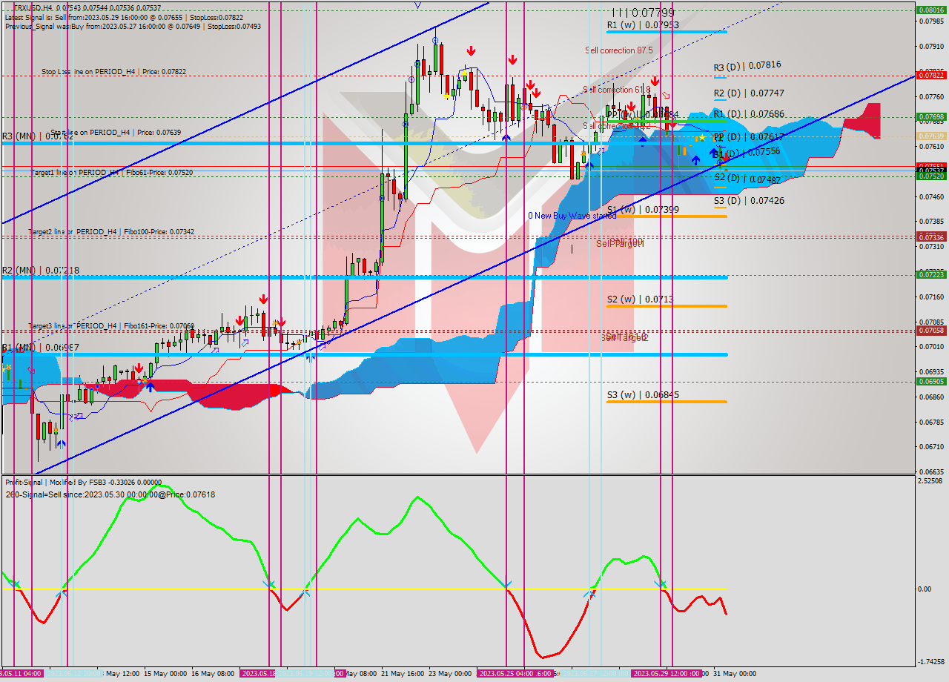This screenshot has height=682, width=949.
Task: Click the 21 May 16:00 time label
Action: [403, 674]
